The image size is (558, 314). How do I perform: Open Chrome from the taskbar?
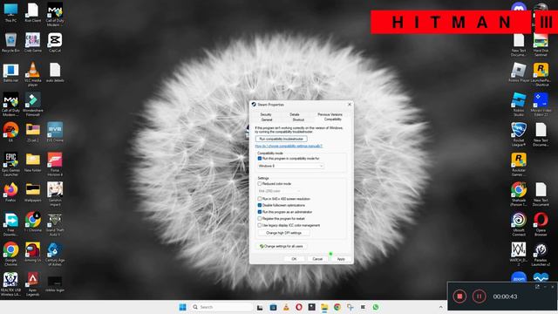pyautogui.click(x=337, y=307)
